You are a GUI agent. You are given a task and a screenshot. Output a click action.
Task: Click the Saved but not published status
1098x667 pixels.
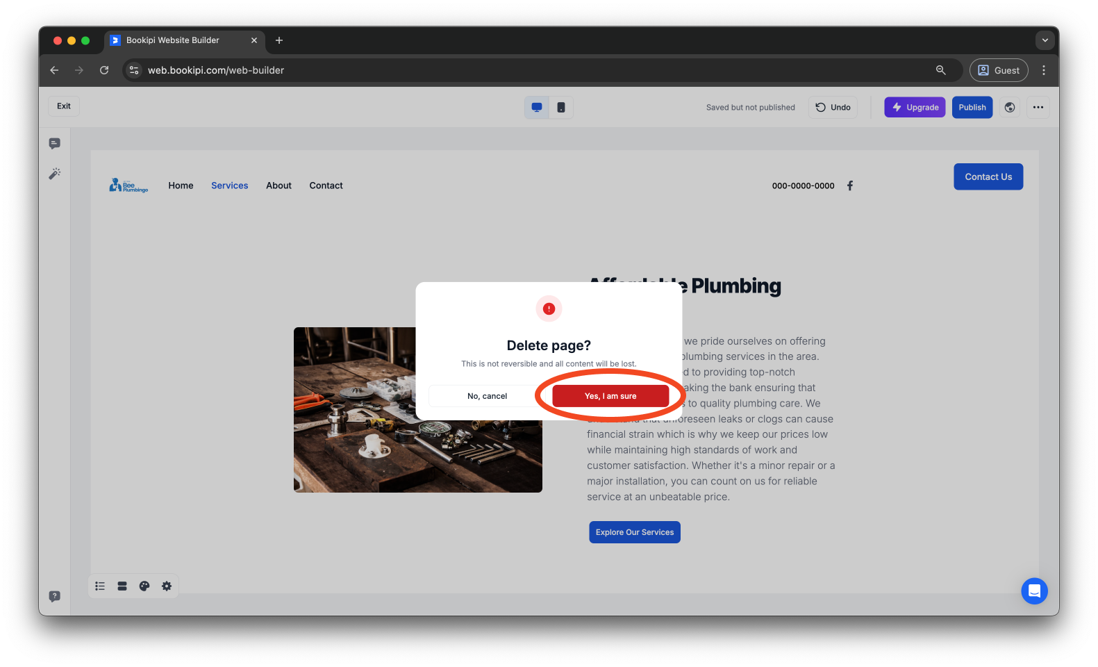(x=751, y=108)
